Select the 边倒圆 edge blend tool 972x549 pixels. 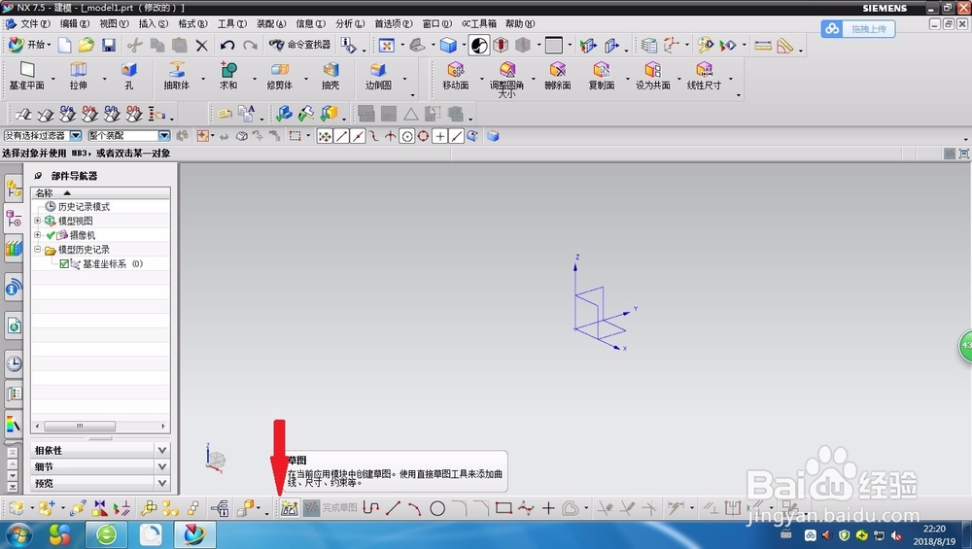pos(378,76)
